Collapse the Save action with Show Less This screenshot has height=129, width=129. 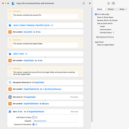click(74, 112)
